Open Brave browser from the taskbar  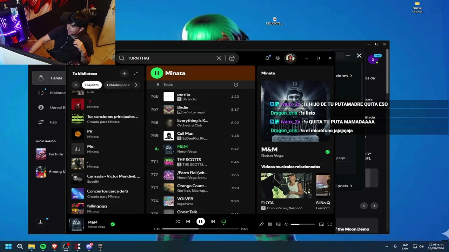[x=54, y=246]
